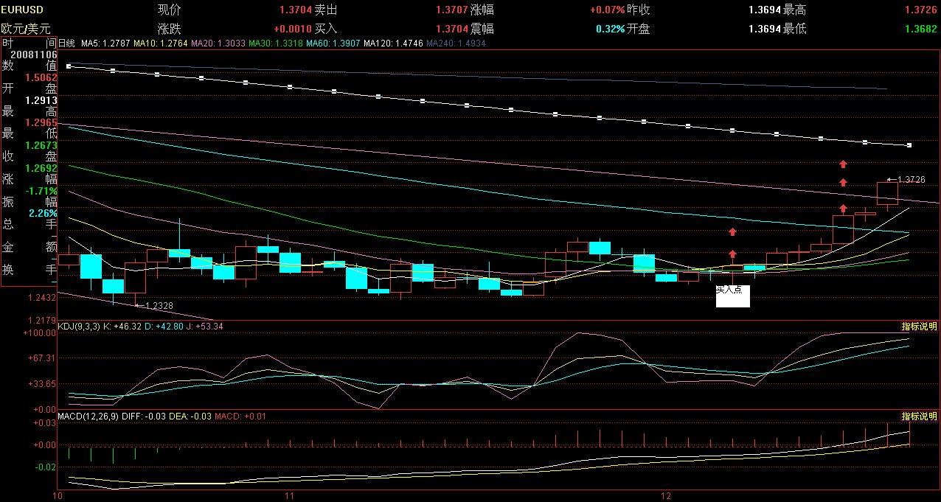
Task: Click the sell price 1.3707
Action: tap(452, 10)
